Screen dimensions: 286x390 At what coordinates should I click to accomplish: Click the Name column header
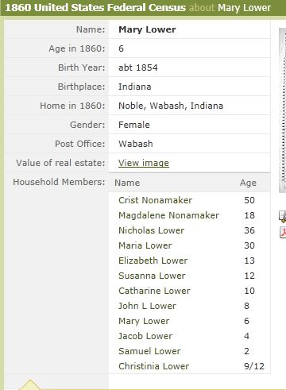point(127,183)
